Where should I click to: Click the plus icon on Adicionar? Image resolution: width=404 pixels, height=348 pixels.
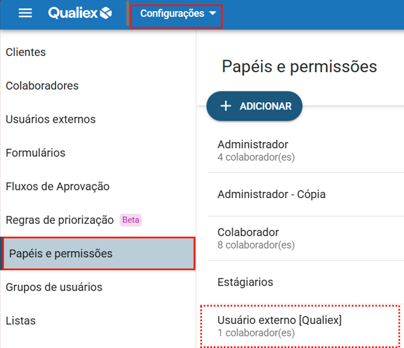click(x=226, y=107)
